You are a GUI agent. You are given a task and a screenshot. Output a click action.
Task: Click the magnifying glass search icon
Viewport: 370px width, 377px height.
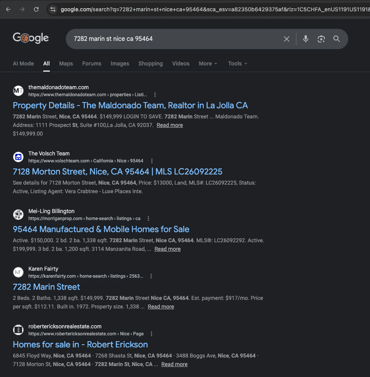(337, 39)
